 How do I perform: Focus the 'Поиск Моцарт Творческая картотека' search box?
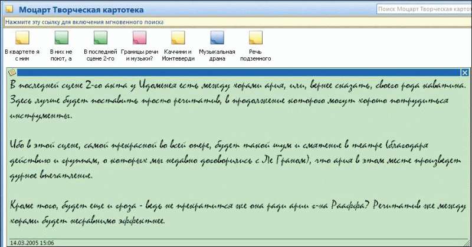[422, 9]
